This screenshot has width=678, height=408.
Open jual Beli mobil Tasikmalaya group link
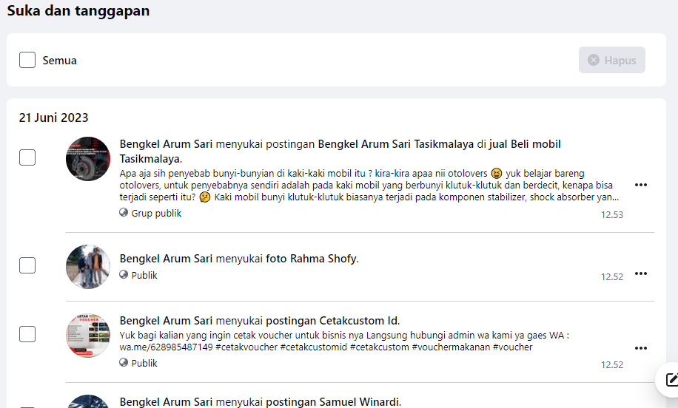click(340, 151)
